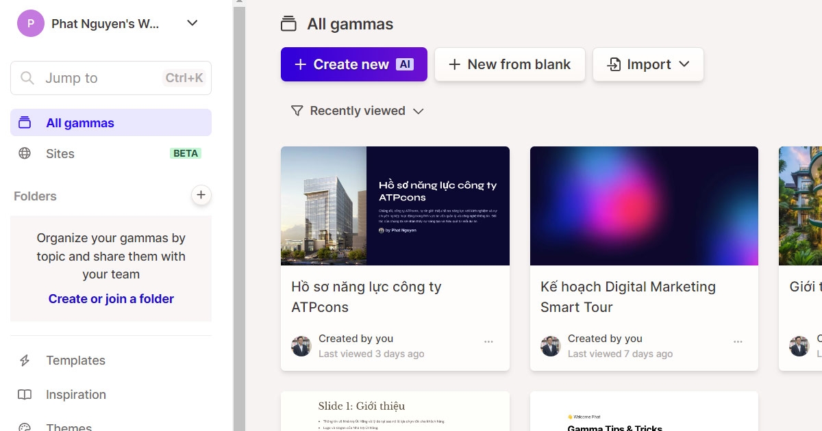Click the author avatar on ATPcons card
The width and height of the screenshot is (822, 431).
(x=301, y=346)
